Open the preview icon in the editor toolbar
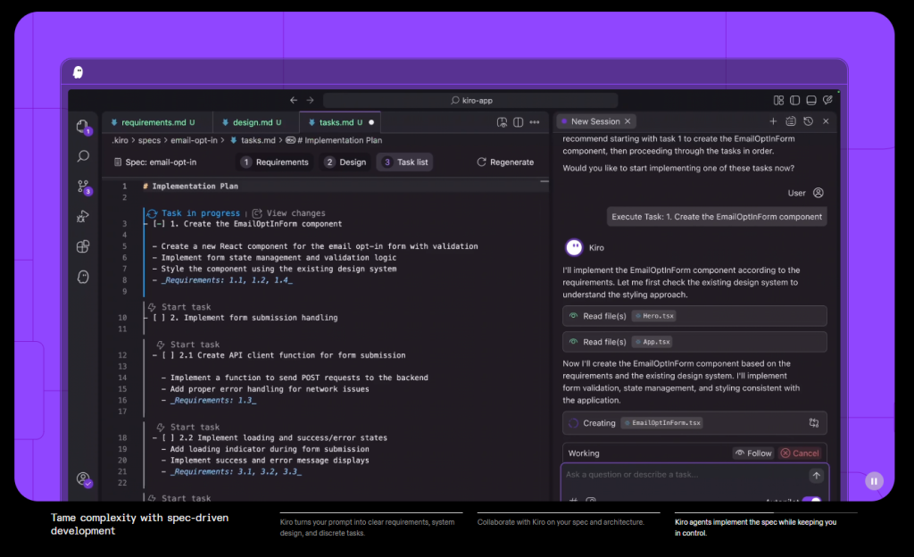The image size is (914, 557). (x=502, y=121)
